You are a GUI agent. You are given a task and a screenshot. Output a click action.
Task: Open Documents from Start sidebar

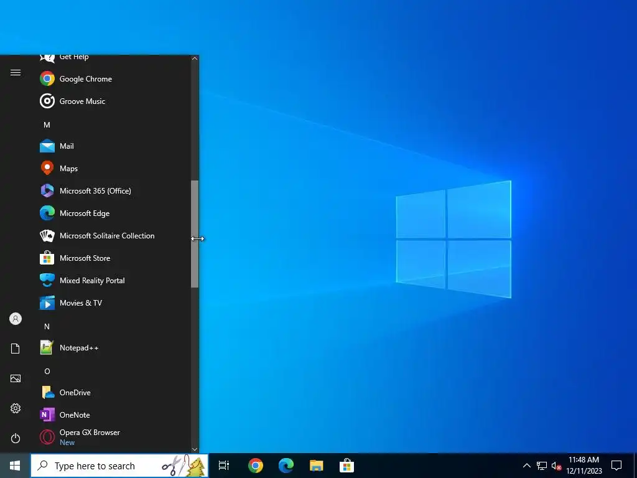click(x=16, y=349)
